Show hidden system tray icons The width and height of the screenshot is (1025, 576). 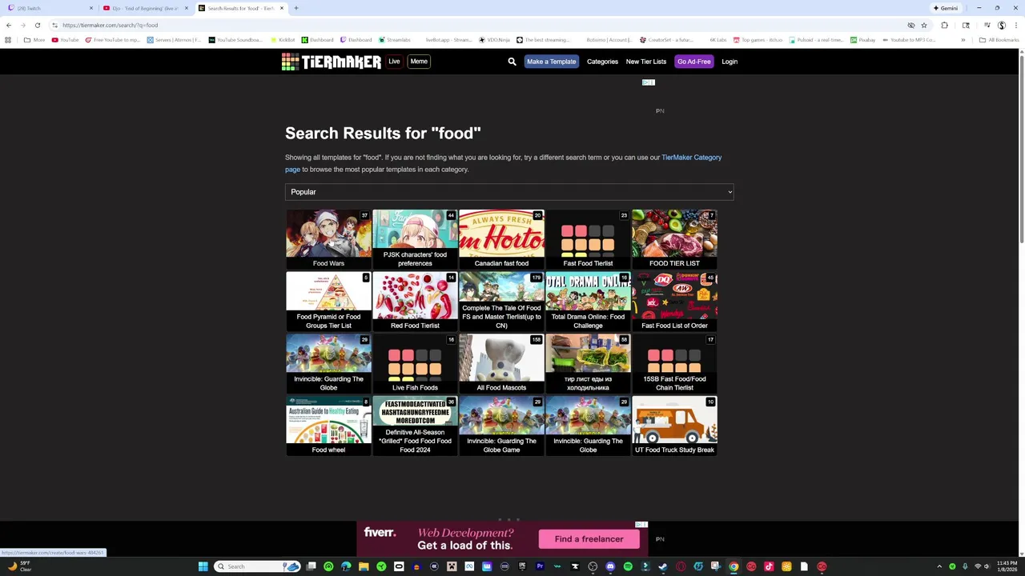(939, 566)
